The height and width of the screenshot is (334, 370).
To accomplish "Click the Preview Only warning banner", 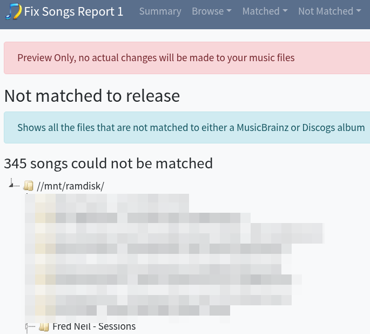I will pyautogui.click(x=187, y=58).
